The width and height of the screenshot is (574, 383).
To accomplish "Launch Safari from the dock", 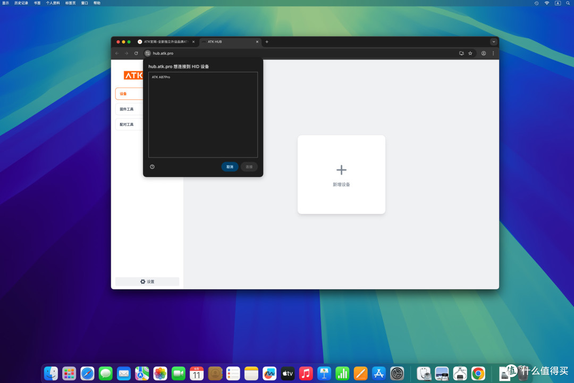I will pyautogui.click(x=87, y=373).
